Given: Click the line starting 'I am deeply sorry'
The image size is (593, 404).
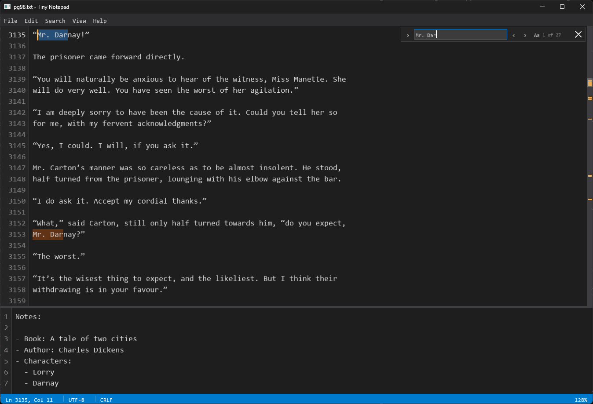Looking at the screenshot, I should click(185, 112).
